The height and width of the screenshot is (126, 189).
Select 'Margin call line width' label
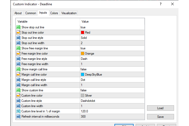point(34,85)
